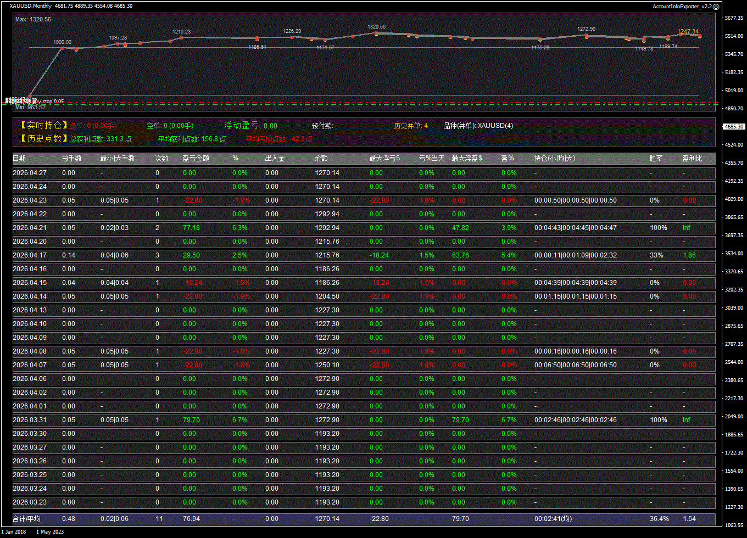Click the equity curve marker at 1000.00

62,48
